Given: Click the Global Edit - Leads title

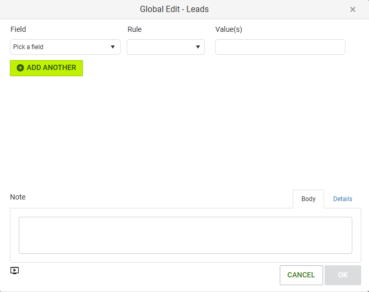Looking at the screenshot, I should (x=174, y=9).
